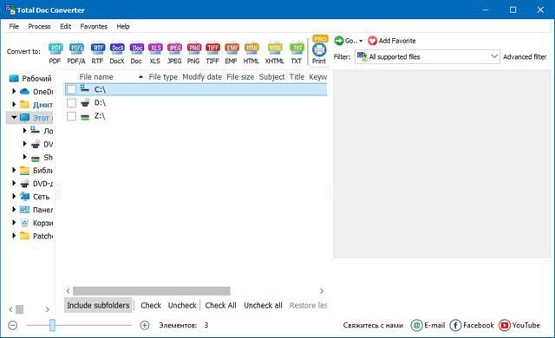Toggle Include subfolders option
This screenshot has height=338, width=555.
[98, 305]
